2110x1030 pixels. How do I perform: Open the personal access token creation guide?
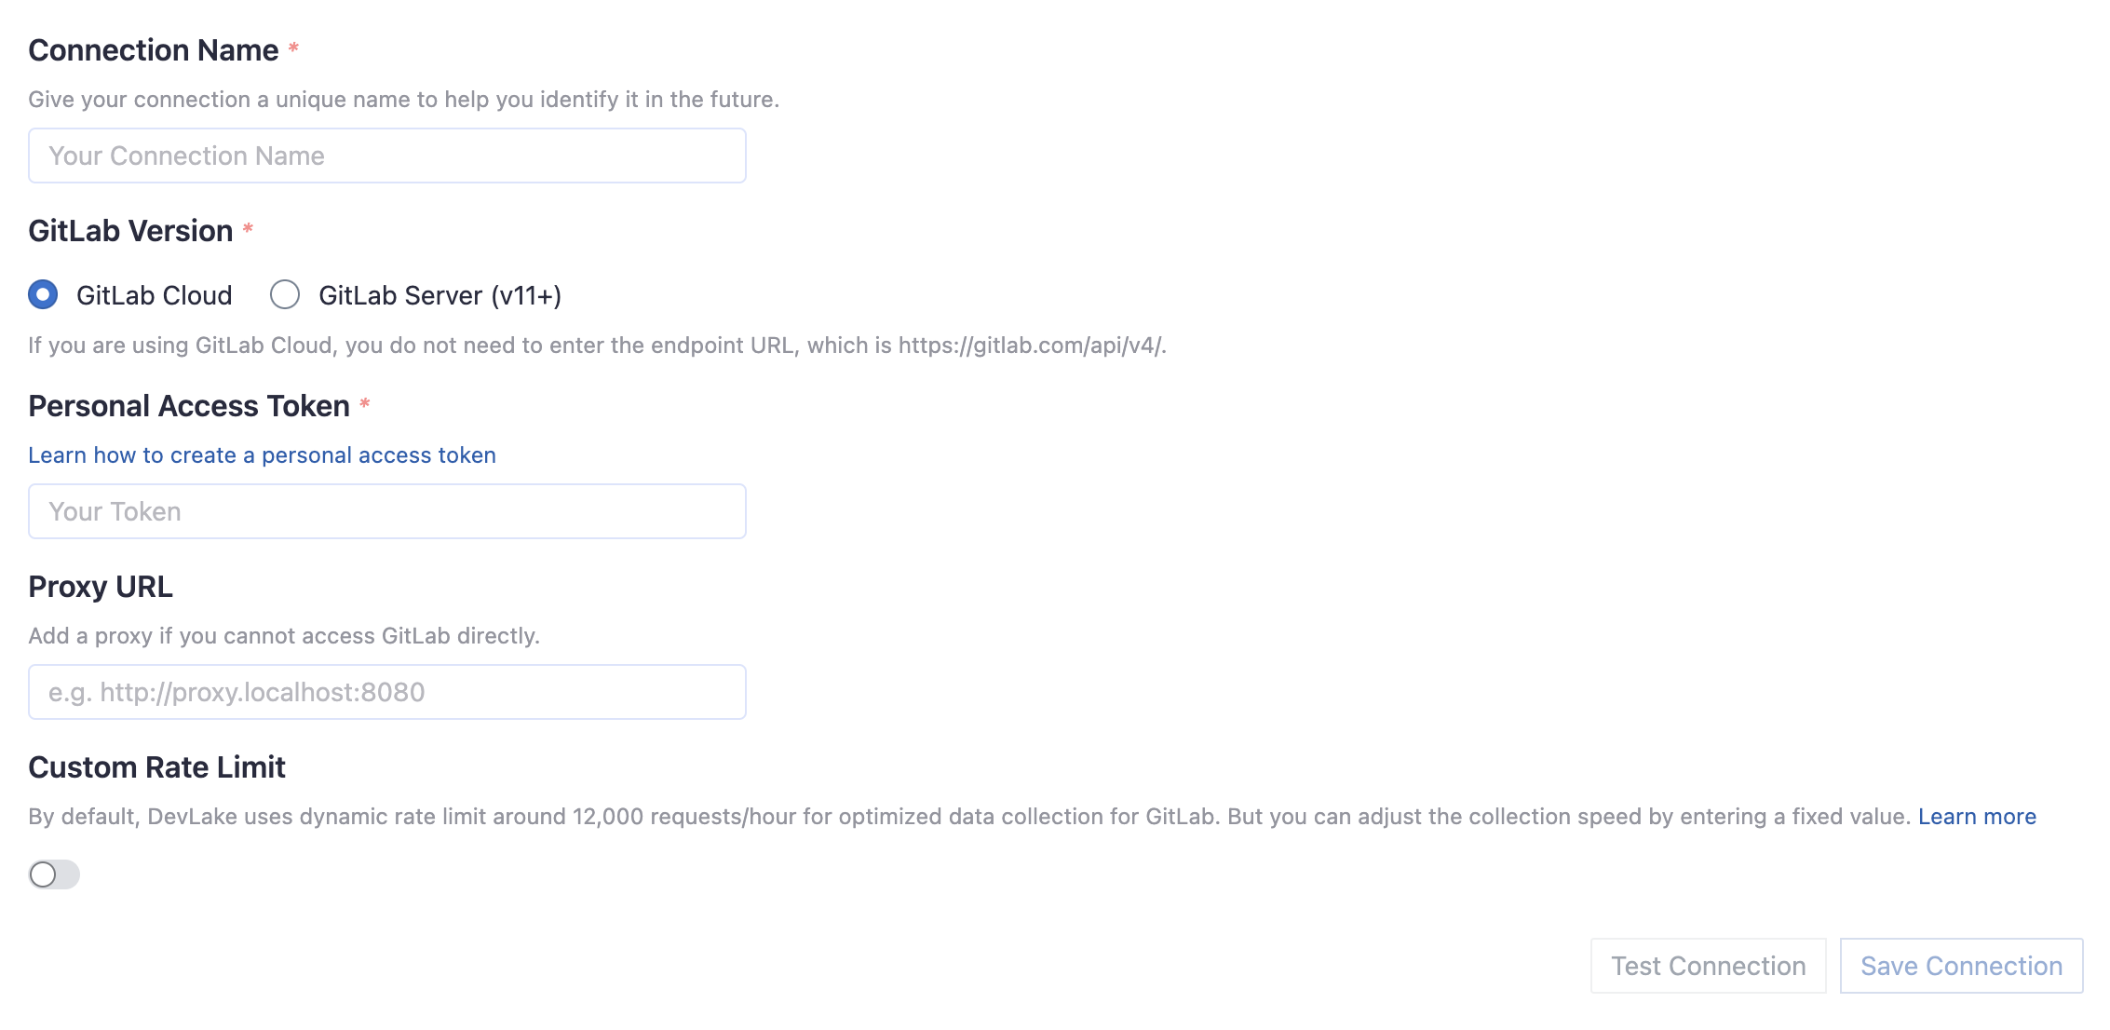pos(263,455)
